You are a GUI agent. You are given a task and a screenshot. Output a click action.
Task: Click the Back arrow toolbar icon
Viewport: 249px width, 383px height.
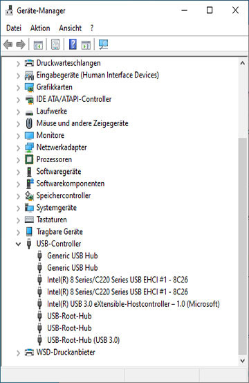coord(8,44)
